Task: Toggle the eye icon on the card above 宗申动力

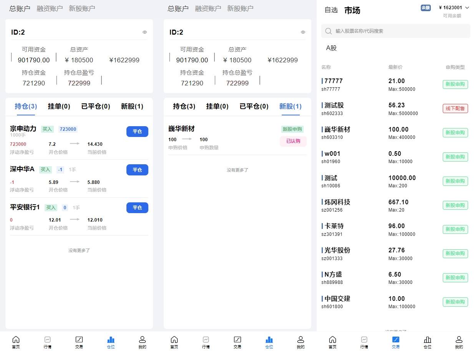Action: pyautogui.click(x=145, y=32)
